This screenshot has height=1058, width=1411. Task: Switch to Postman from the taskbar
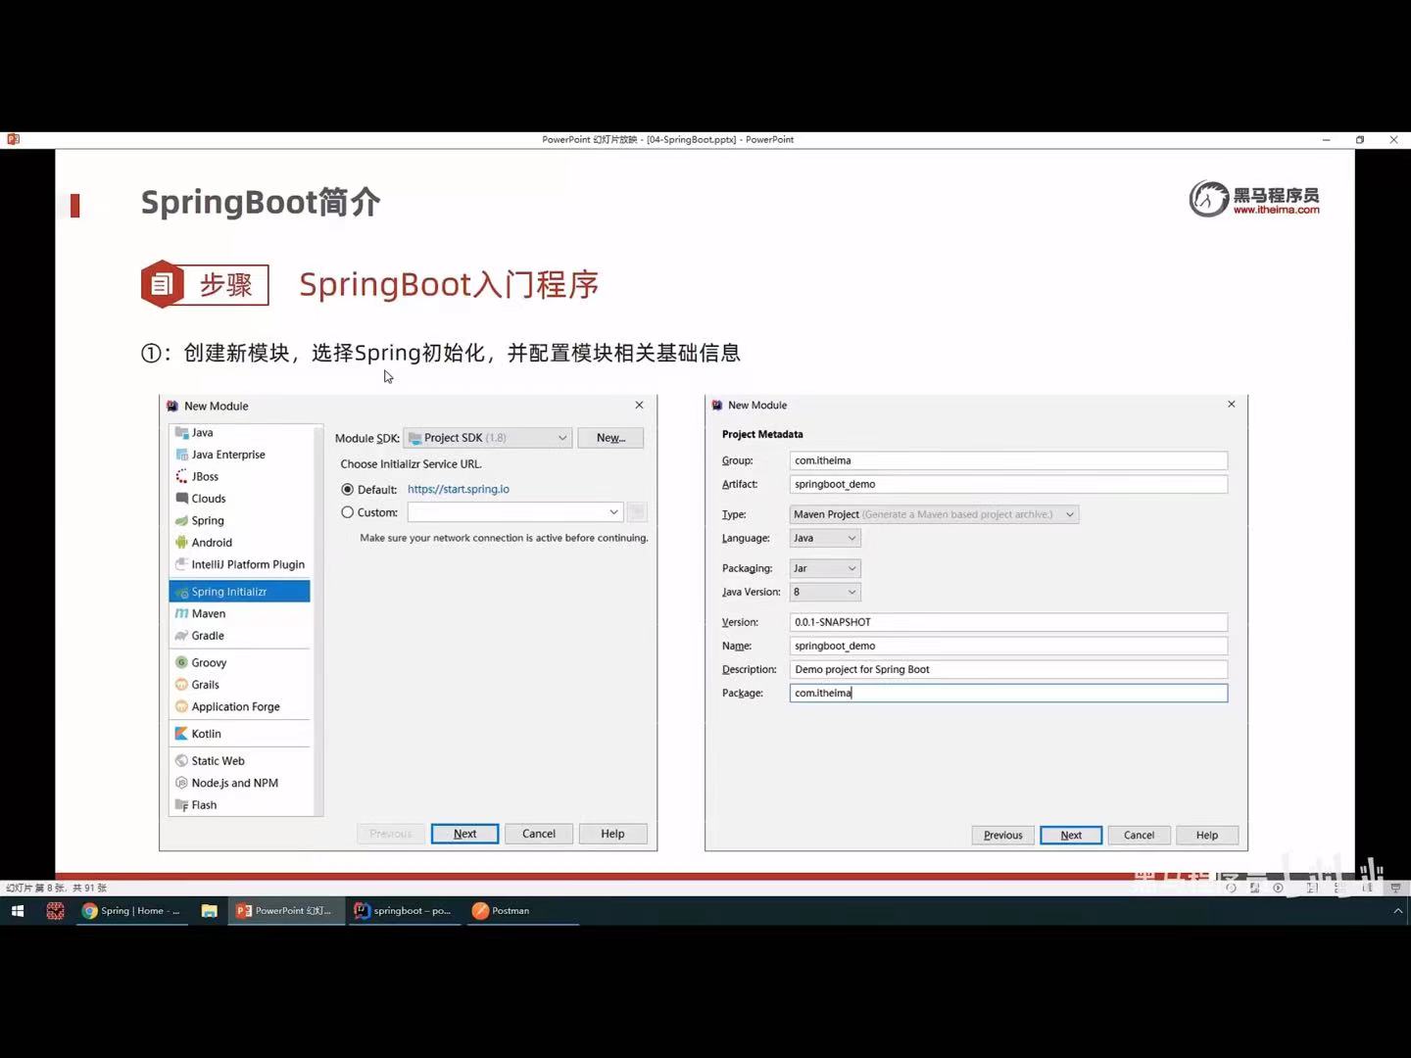[521, 911]
